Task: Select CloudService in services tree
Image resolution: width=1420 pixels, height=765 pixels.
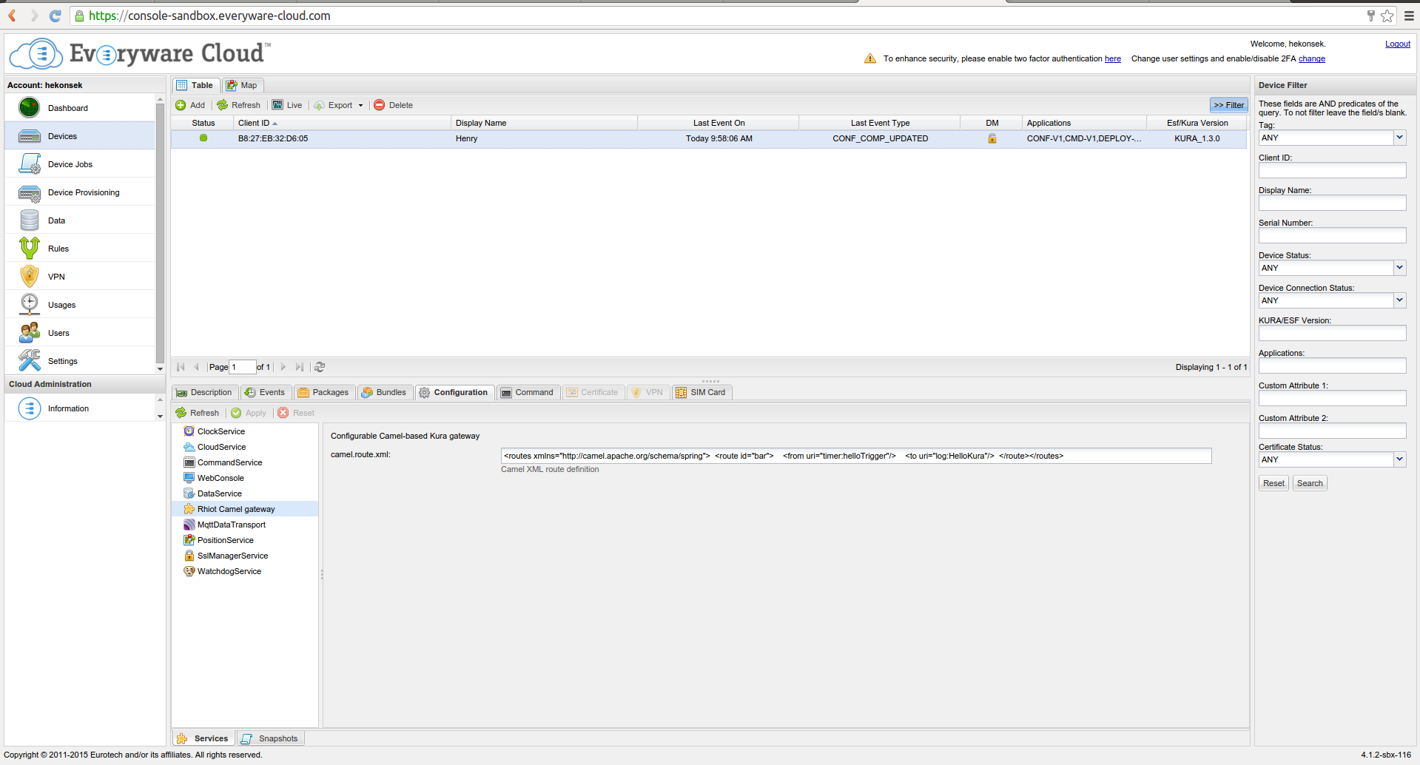Action: point(222,447)
